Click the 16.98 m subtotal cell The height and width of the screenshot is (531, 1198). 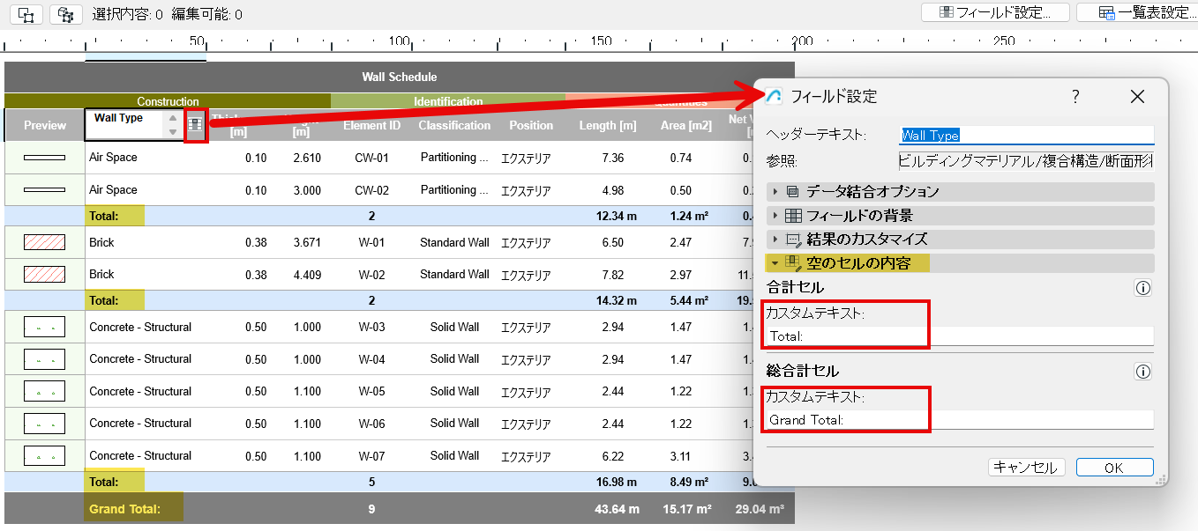tap(617, 482)
